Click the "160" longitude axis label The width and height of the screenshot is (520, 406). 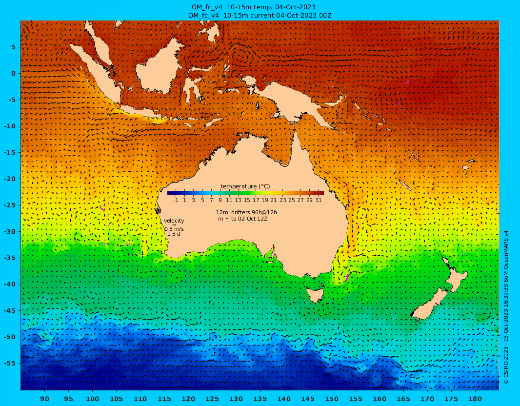[x=380, y=399]
